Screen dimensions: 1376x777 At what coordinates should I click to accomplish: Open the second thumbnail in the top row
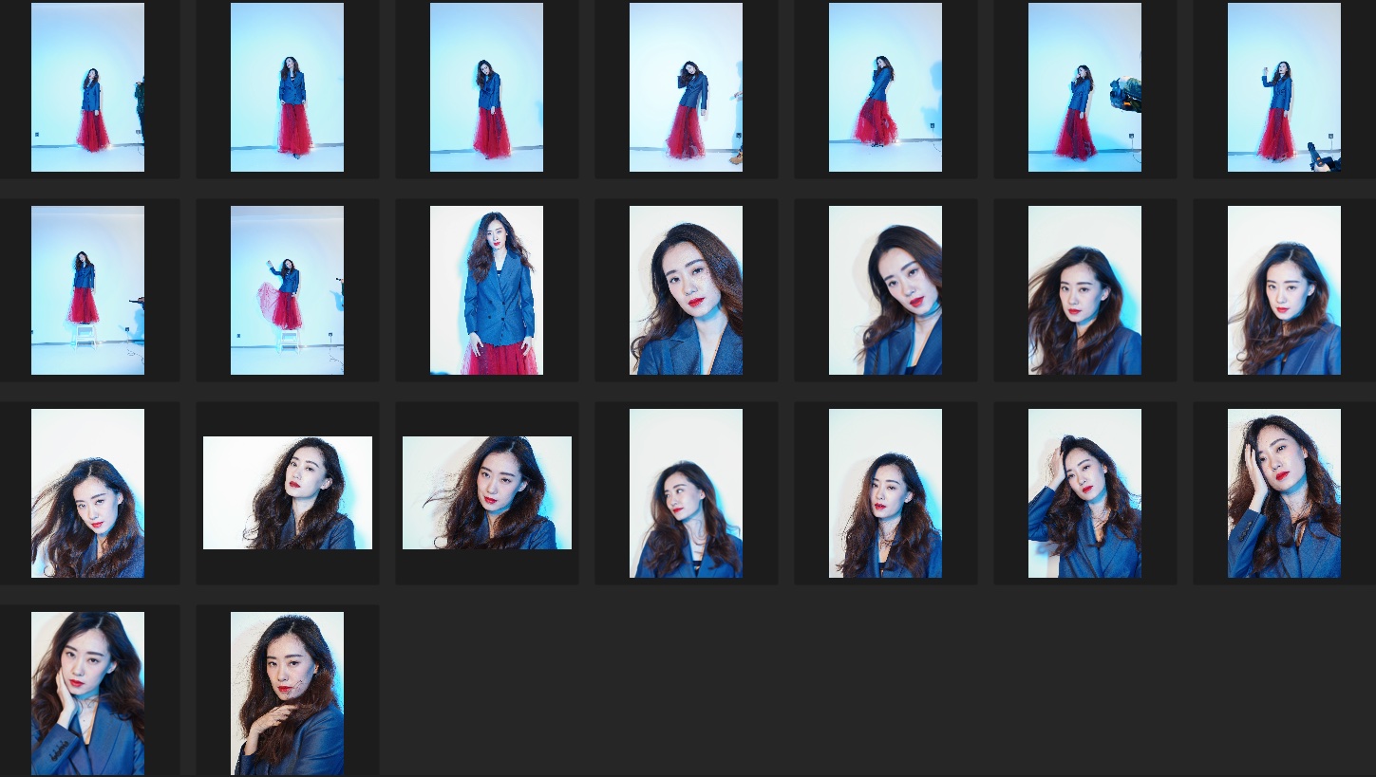(x=287, y=87)
